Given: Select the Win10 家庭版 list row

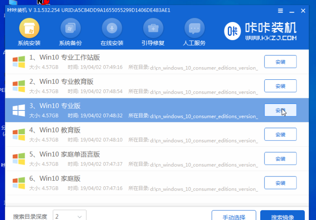Looking at the screenshot, I should (130, 182).
